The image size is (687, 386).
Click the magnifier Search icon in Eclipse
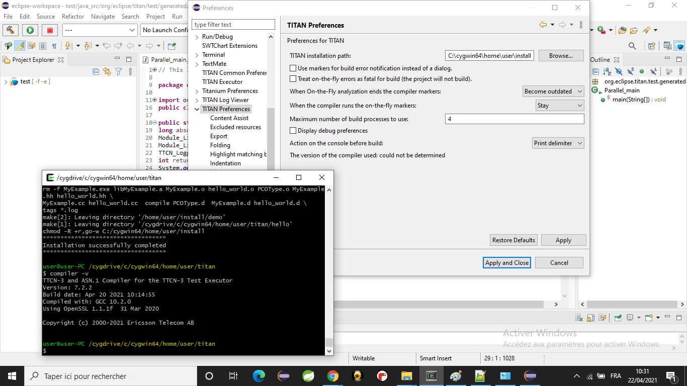tap(632, 46)
